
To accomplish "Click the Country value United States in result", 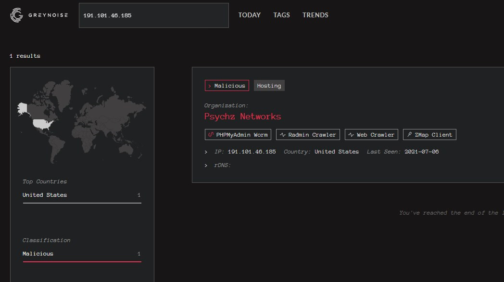I will point(337,152).
